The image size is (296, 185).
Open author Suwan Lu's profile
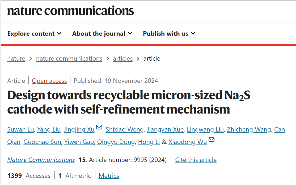point(20,129)
